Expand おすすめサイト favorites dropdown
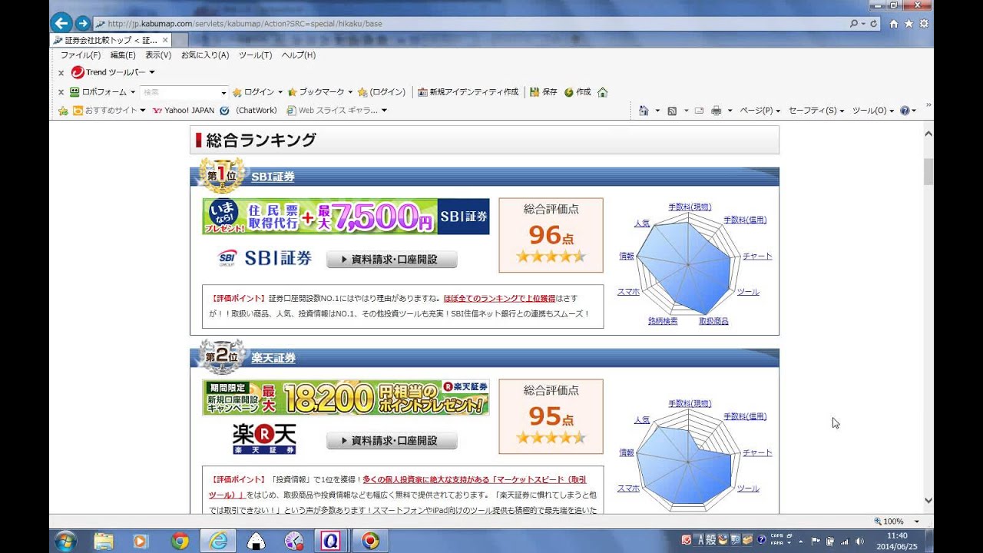Viewport: 983px width, 553px height. point(143,111)
